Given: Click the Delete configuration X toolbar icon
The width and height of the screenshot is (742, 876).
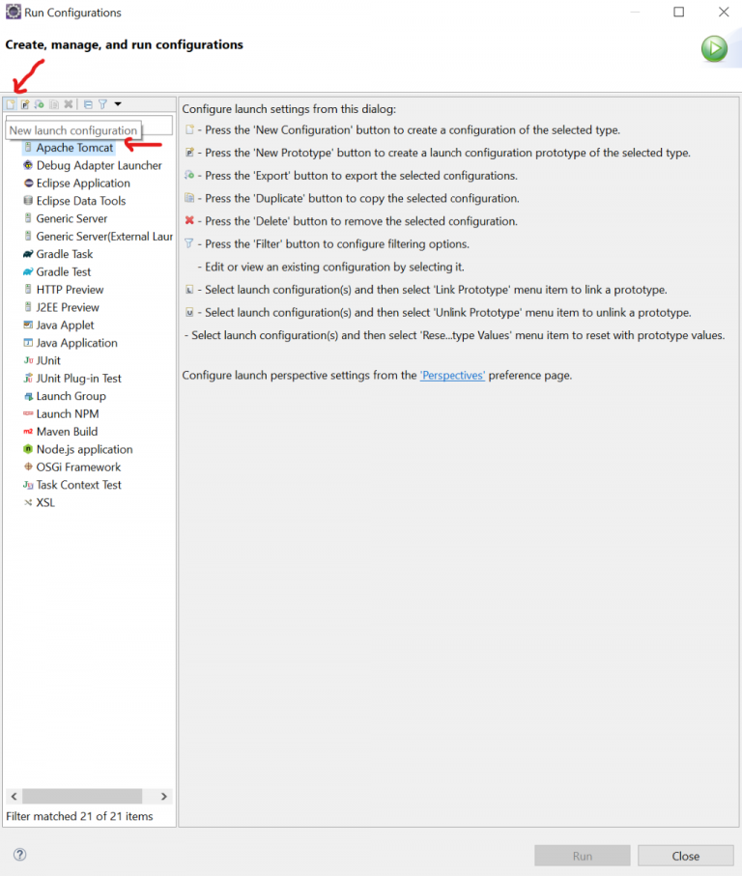Looking at the screenshot, I should click(69, 104).
